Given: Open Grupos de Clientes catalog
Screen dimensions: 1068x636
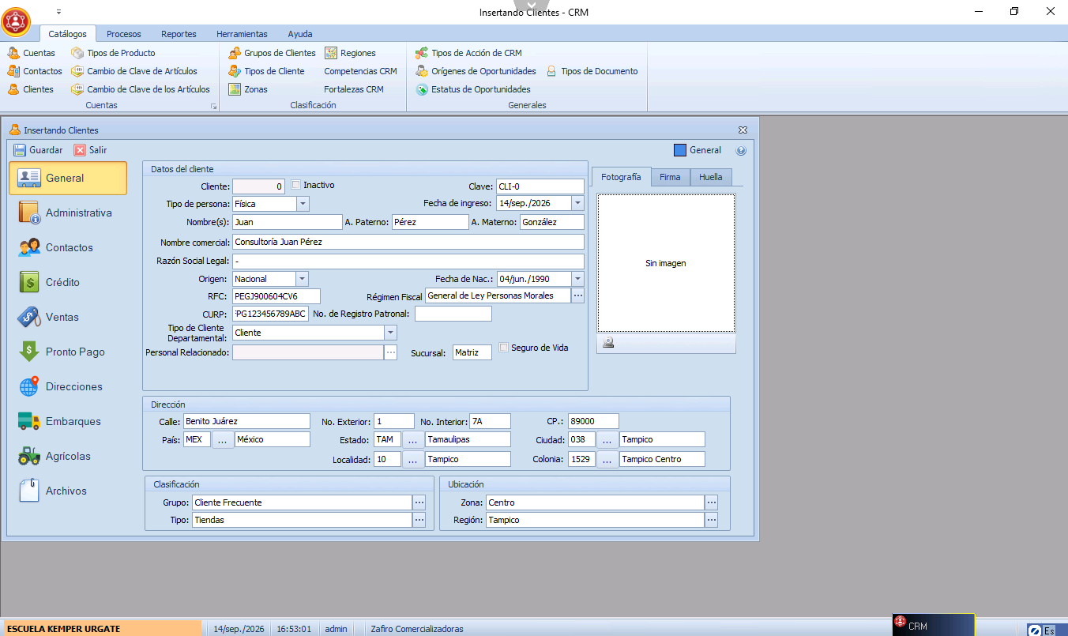Looking at the screenshot, I should coord(272,53).
